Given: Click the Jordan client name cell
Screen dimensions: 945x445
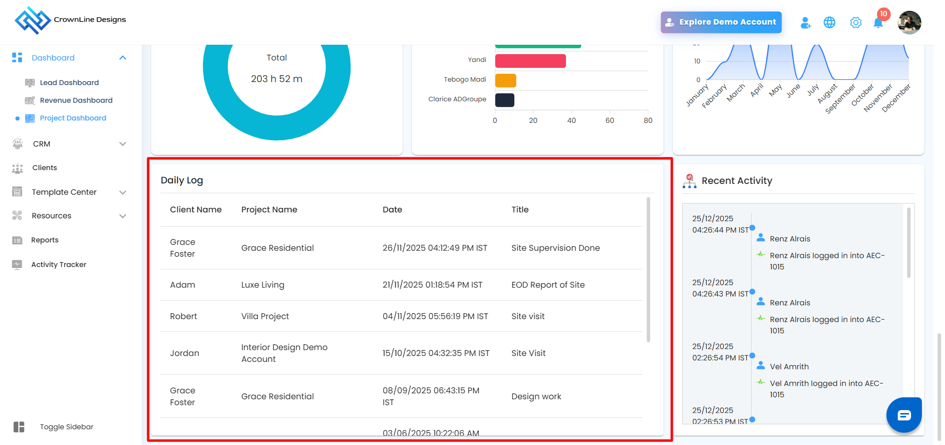Looking at the screenshot, I should (185, 353).
